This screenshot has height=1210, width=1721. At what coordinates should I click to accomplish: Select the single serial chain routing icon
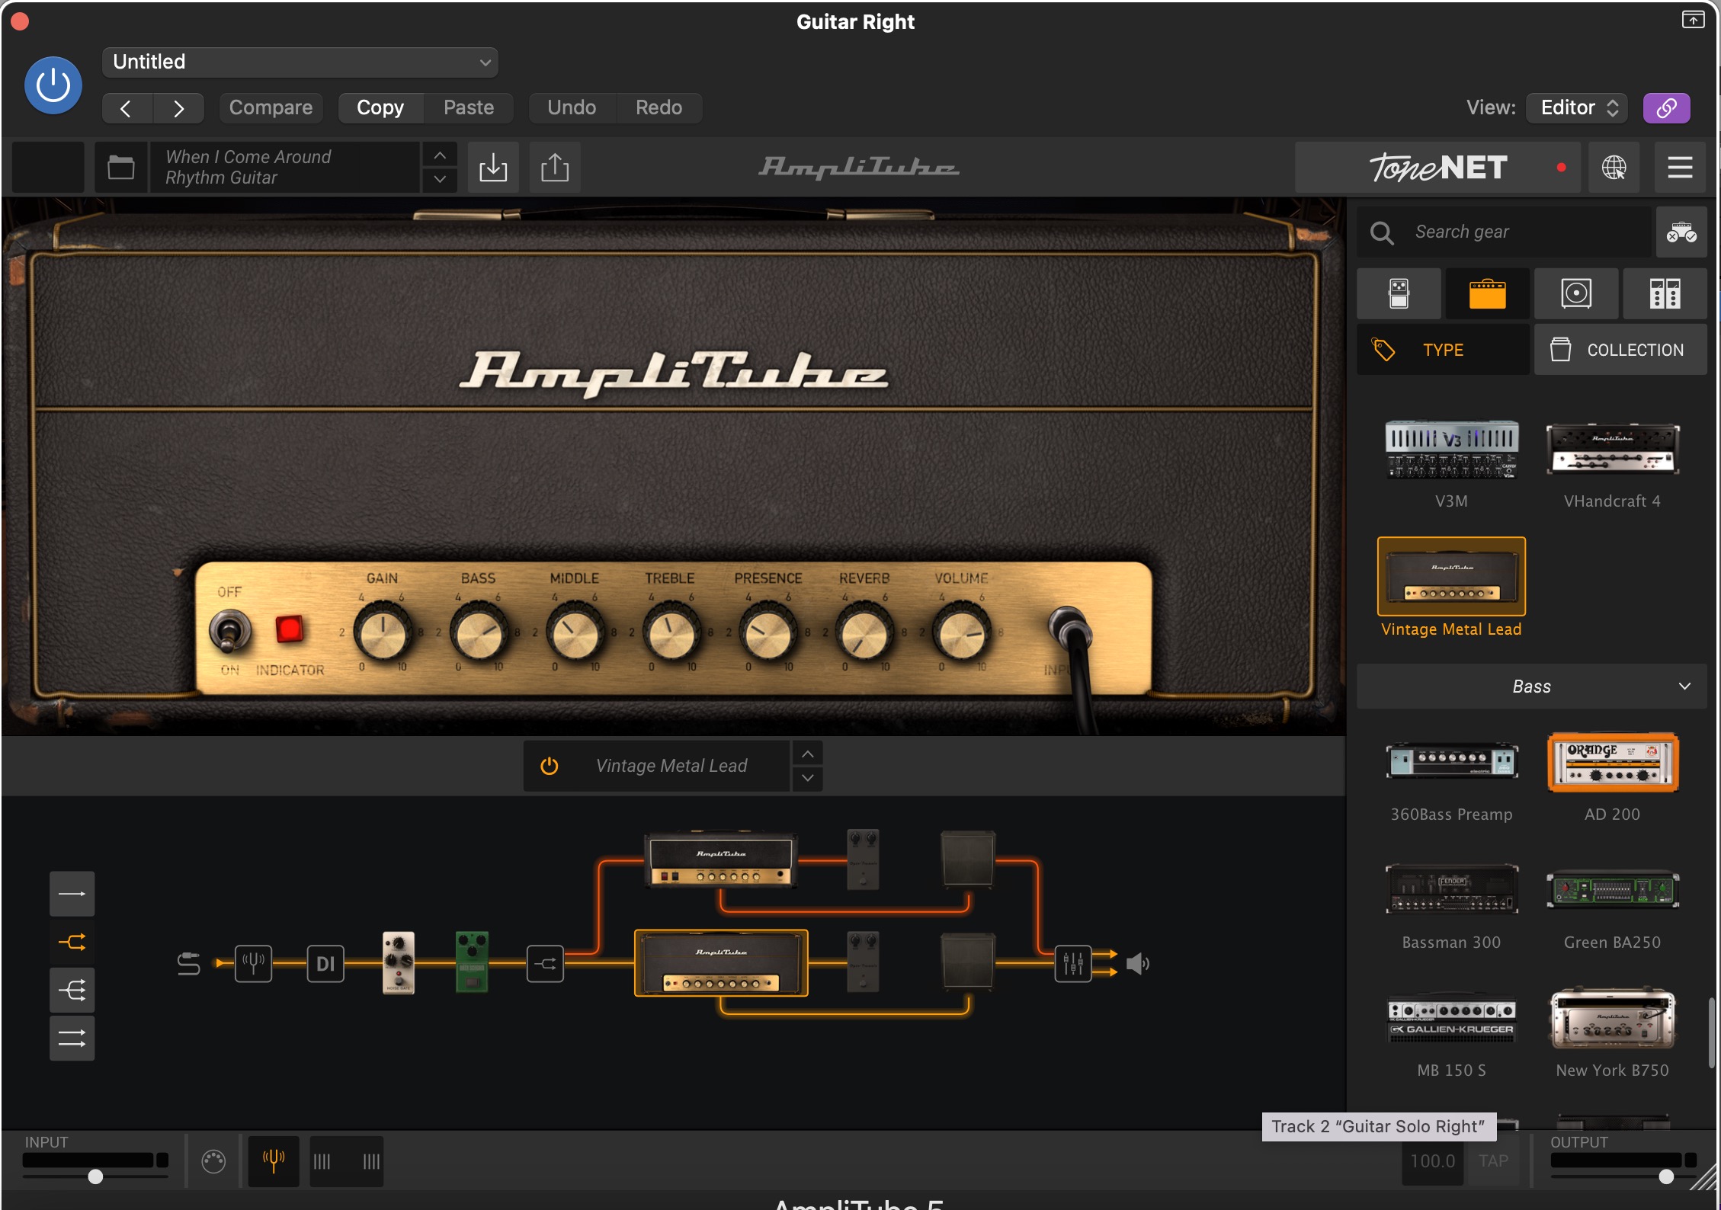click(x=72, y=894)
